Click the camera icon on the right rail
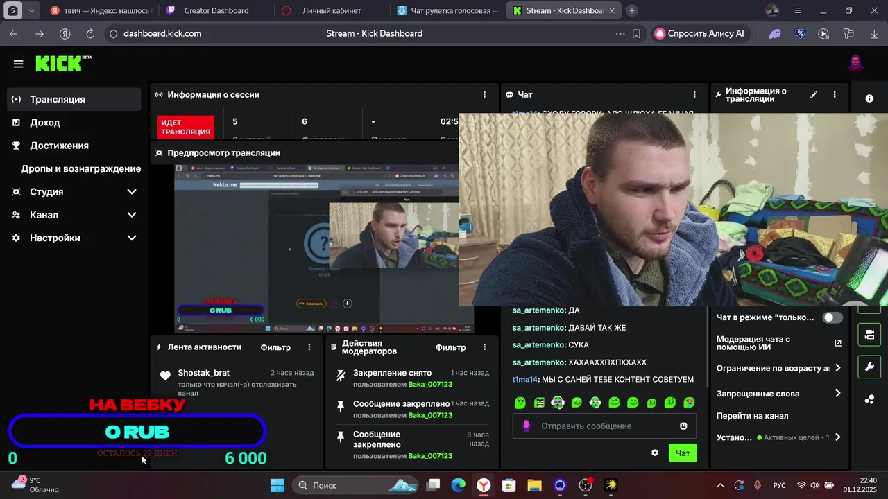The image size is (888, 499). click(869, 335)
